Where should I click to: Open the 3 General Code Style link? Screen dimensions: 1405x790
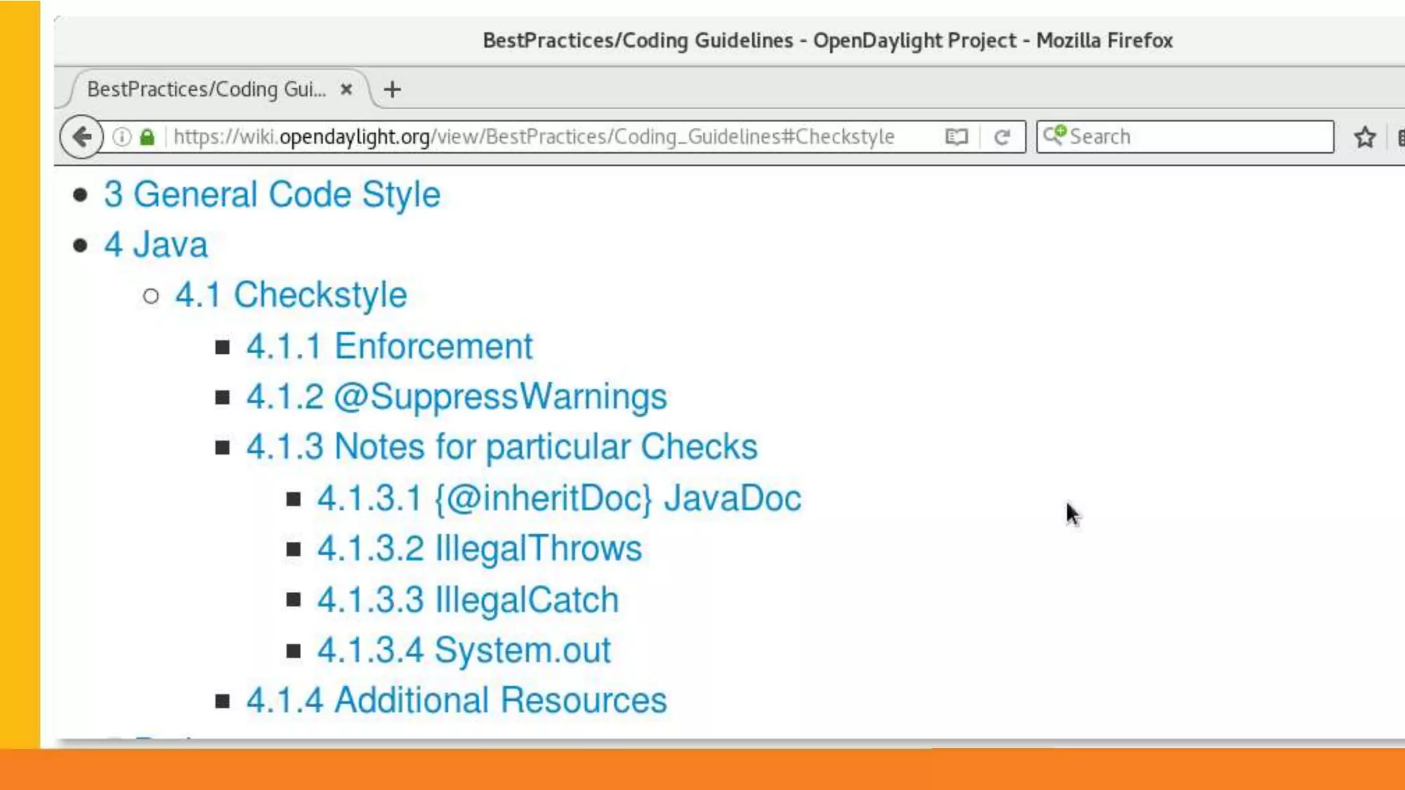[272, 195]
